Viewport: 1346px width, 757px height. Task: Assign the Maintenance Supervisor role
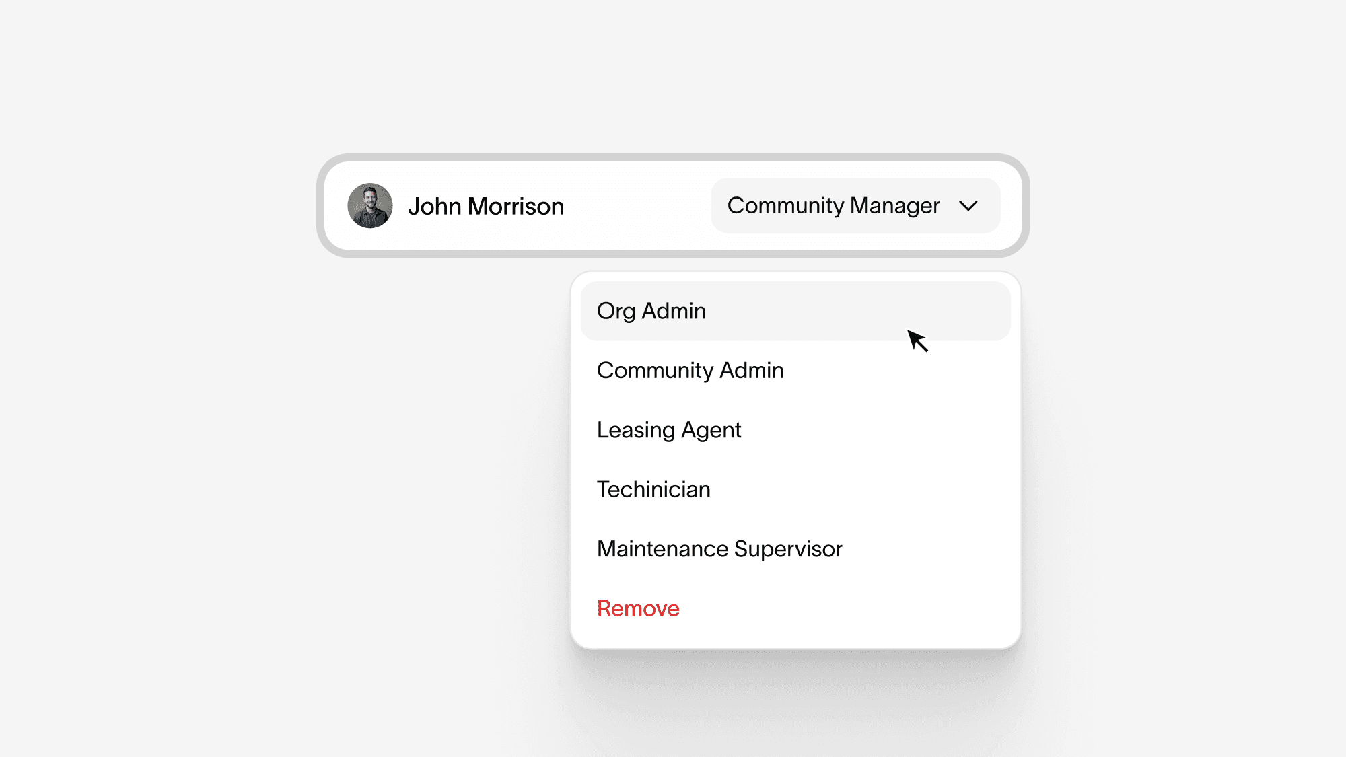[795, 549]
